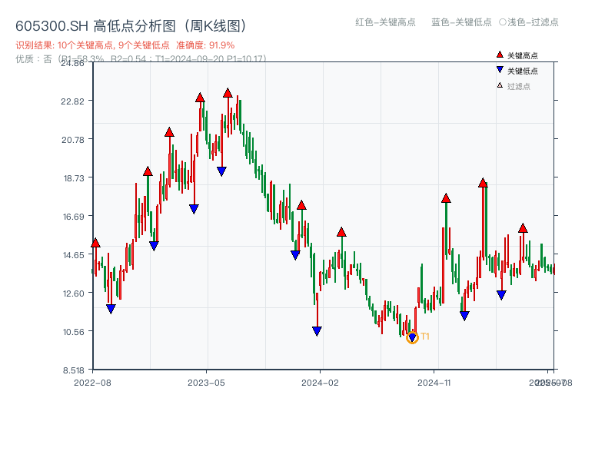Click the blue down-triangle marker near the 2024-02 low
This screenshot has width=615, height=461.
pos(317,330)
